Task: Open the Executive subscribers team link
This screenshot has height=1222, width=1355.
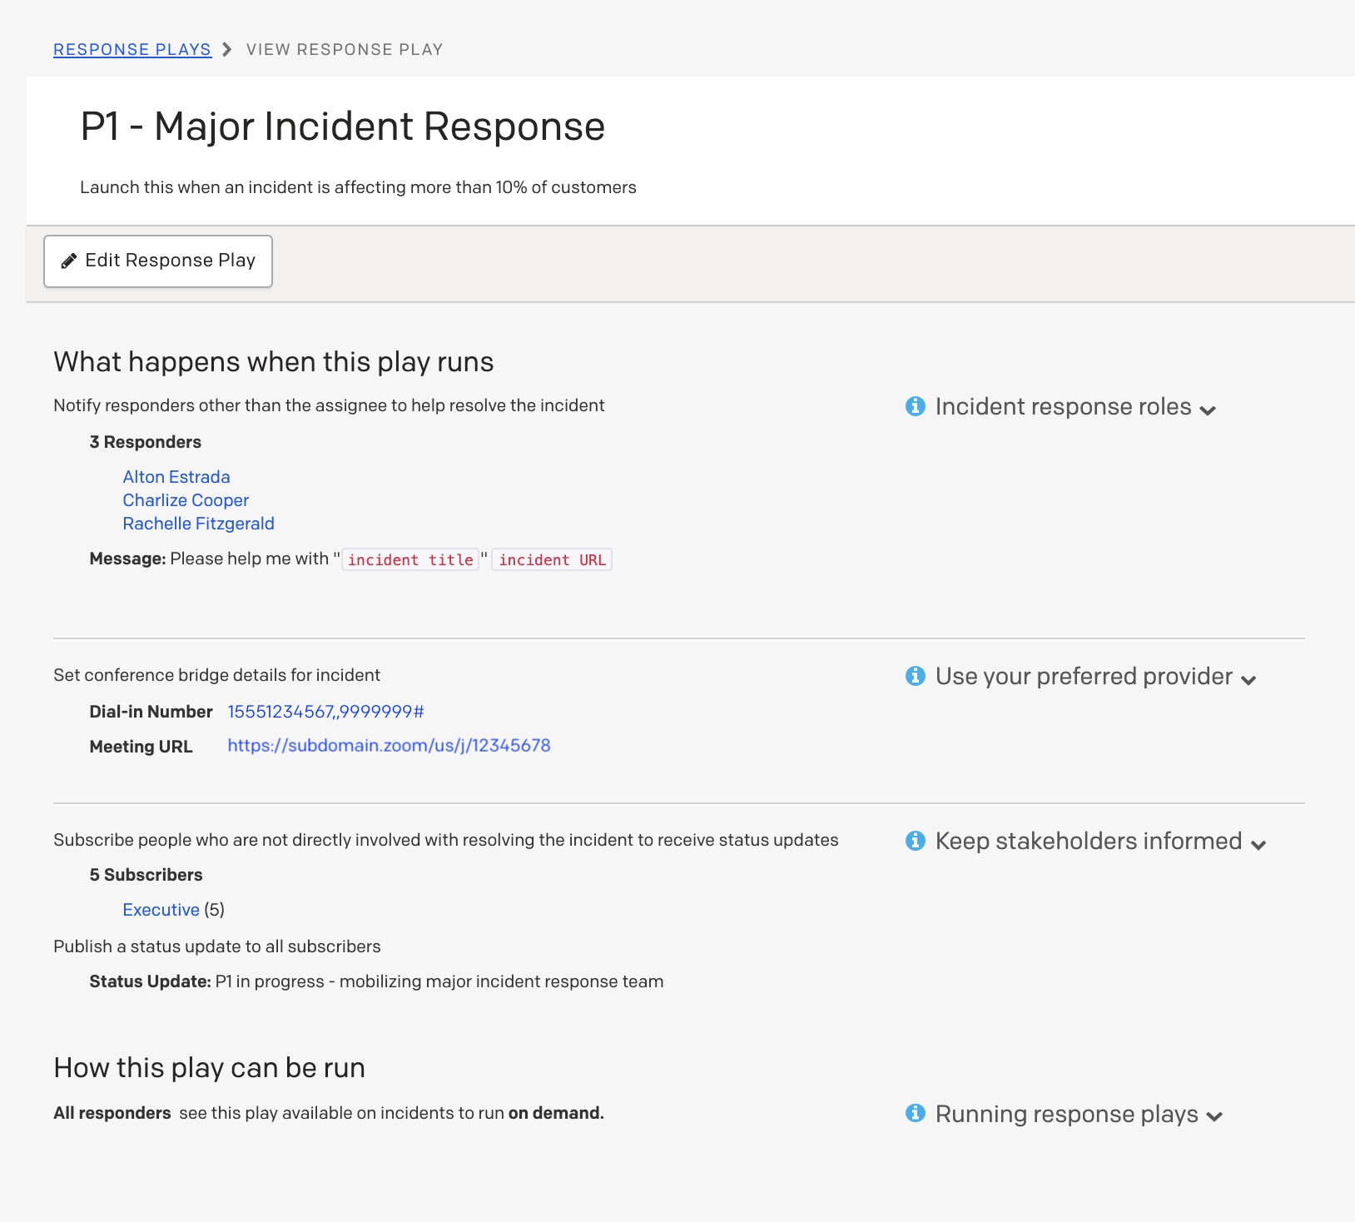Action: (x=161, y=910)
